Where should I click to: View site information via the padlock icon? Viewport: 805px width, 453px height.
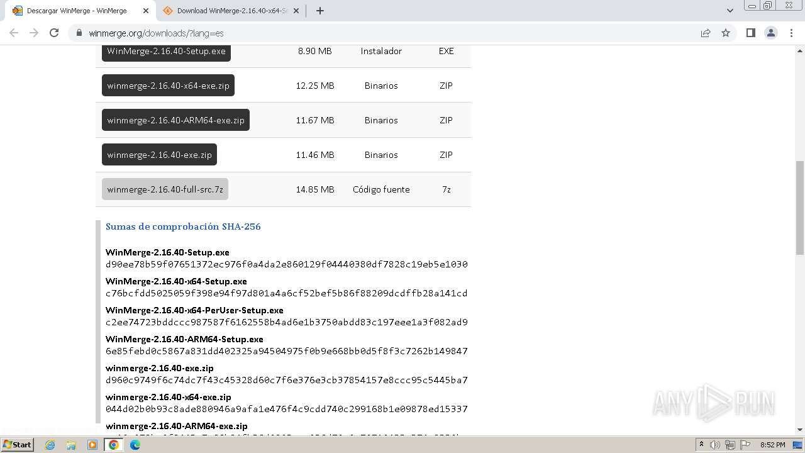79,33
